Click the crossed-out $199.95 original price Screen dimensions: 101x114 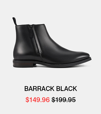(64, 100)
